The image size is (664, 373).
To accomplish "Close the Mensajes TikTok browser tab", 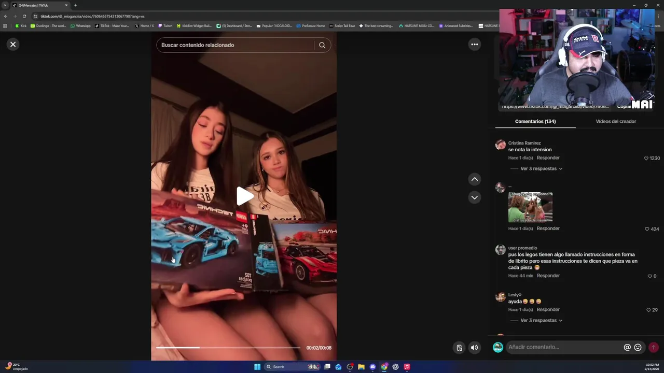I will click(x=66, y=5).
